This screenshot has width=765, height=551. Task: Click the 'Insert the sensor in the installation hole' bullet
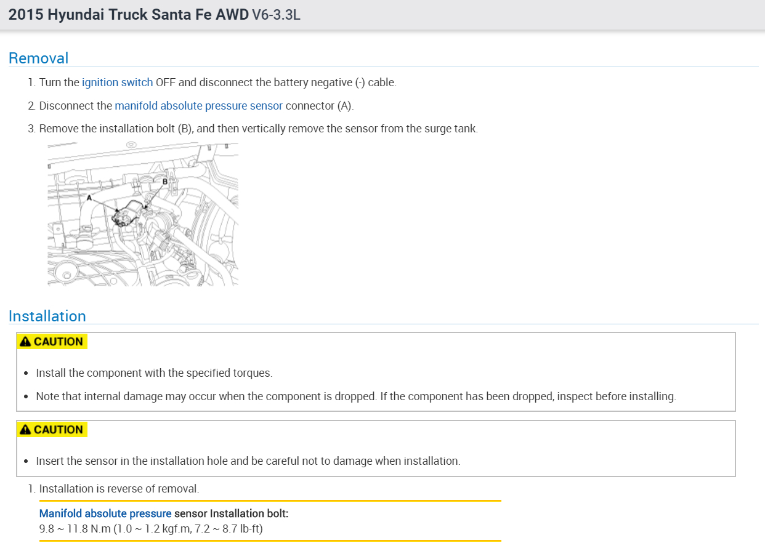point(248,461)
